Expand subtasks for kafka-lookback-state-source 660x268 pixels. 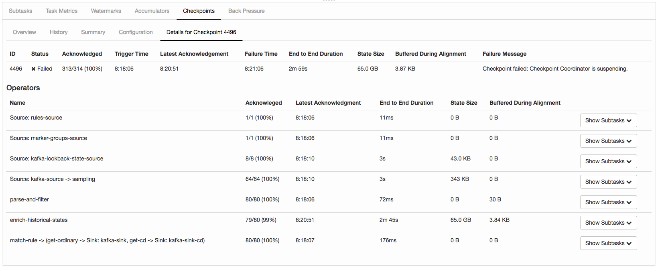click(x=608, y=161)
